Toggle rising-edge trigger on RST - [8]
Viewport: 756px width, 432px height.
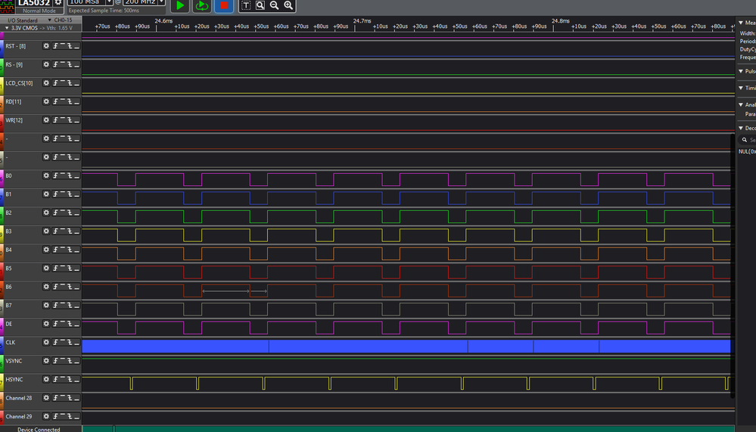click(55, 46)
